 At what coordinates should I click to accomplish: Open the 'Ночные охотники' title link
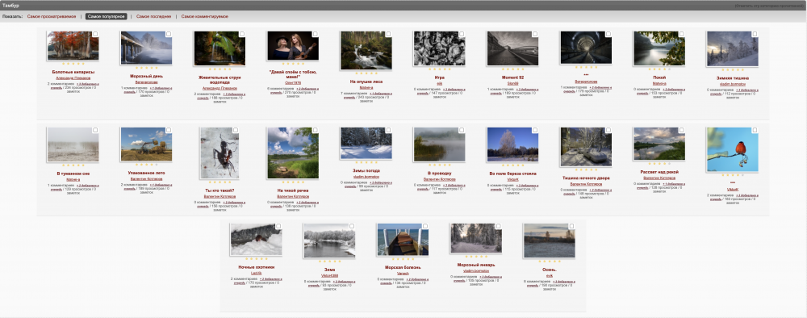pos(257,267)
